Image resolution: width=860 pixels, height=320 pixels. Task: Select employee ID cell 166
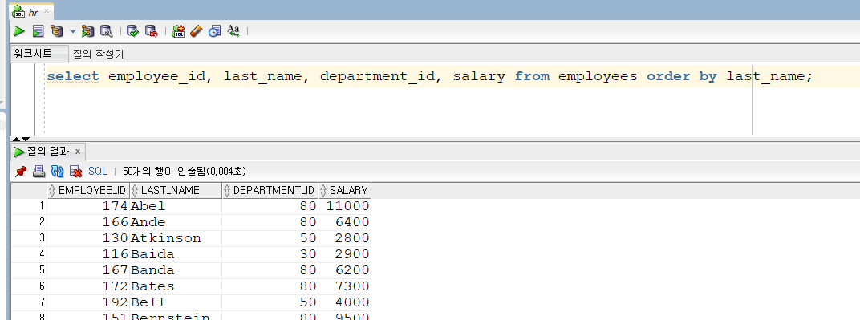[x=88, y=222]
